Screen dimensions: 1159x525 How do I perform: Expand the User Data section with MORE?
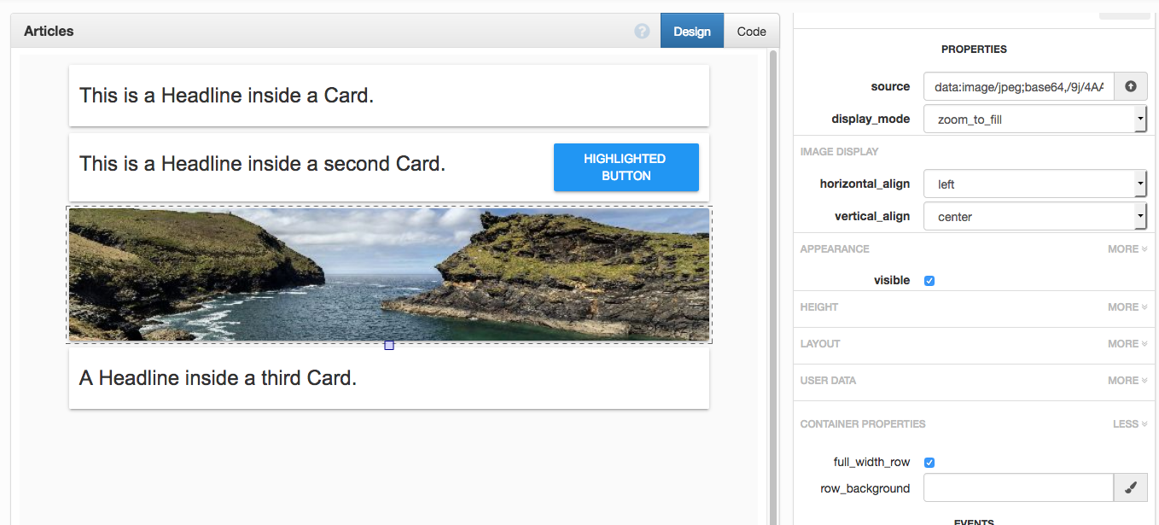[1127, 381]
